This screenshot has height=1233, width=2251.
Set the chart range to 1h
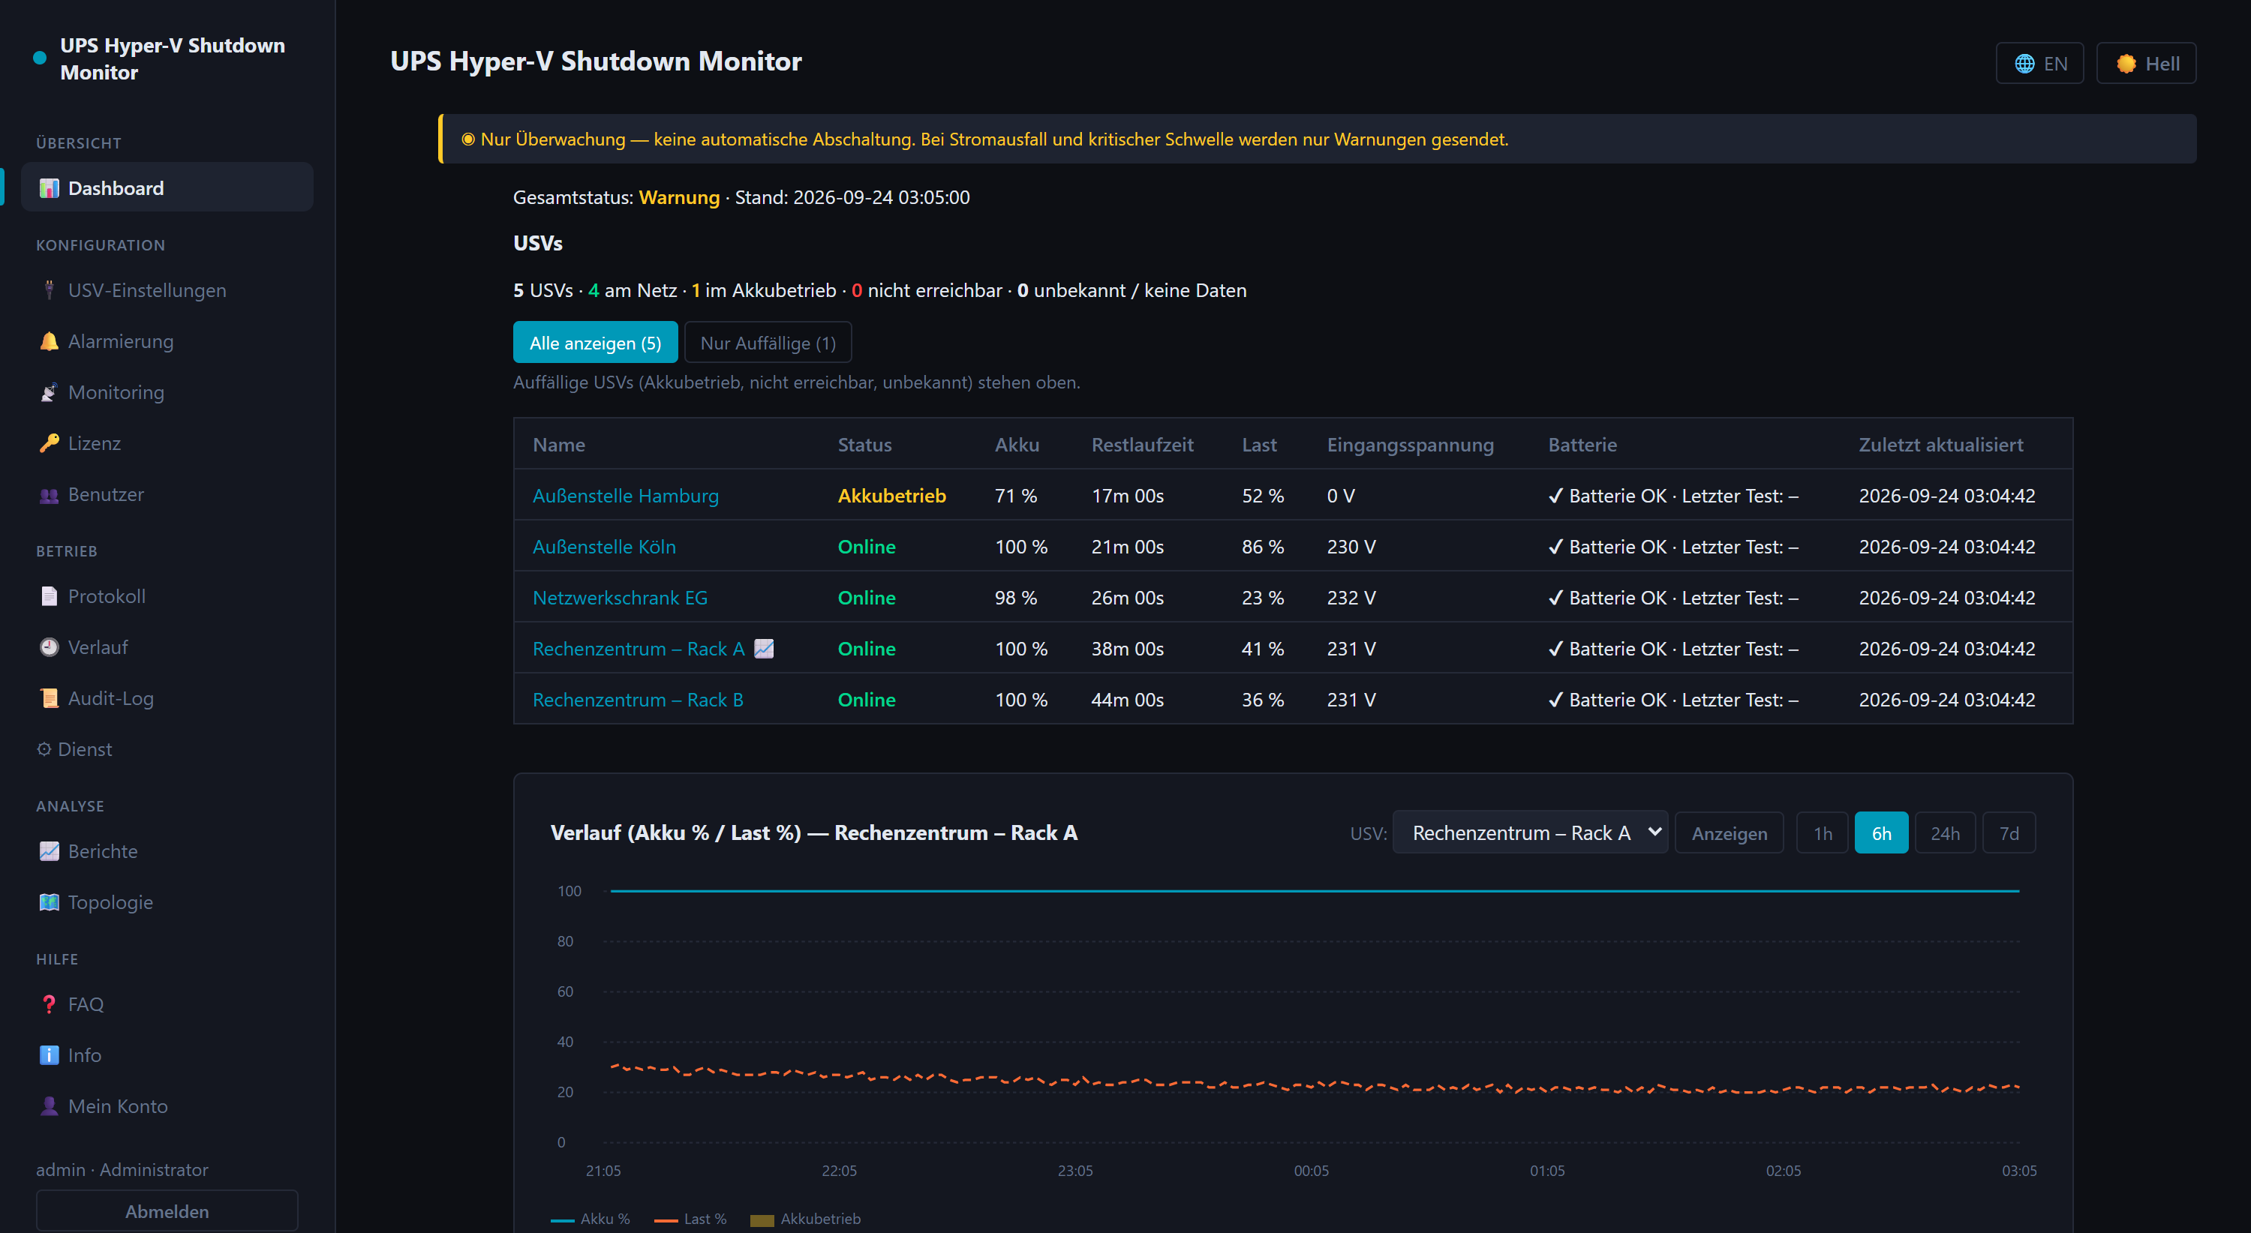(x=1822, y=833)
